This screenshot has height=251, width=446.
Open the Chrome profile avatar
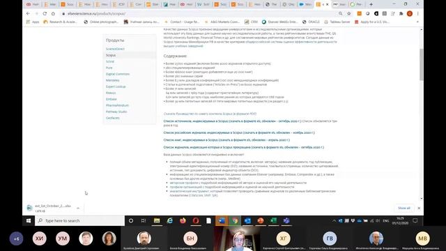click(410, 13)
